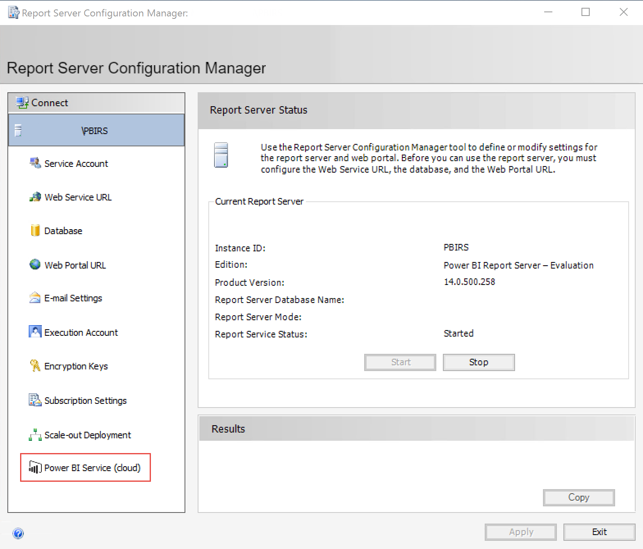Click the yellow Database cylinder icon
This screenshot has height=549, width=643.
pos(35,230)
